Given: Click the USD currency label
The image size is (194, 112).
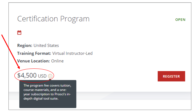Looking at the screenshot, I should 42,76.
